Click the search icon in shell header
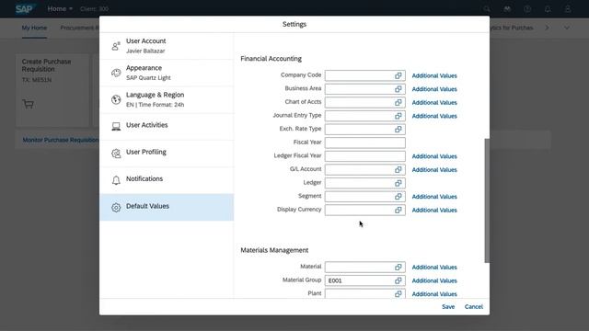The image size is (589, 331). pos(487,9)
